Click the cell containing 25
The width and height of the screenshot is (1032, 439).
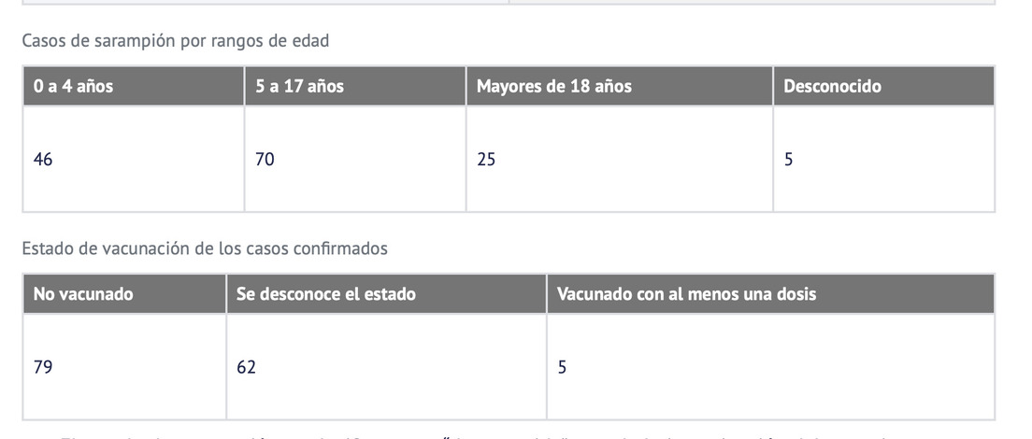[486, 159]
